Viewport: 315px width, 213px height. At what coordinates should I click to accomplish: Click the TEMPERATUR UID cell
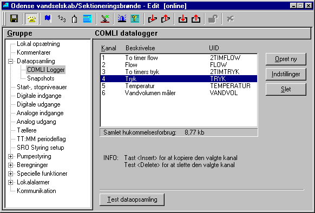(x=230, y=86)
